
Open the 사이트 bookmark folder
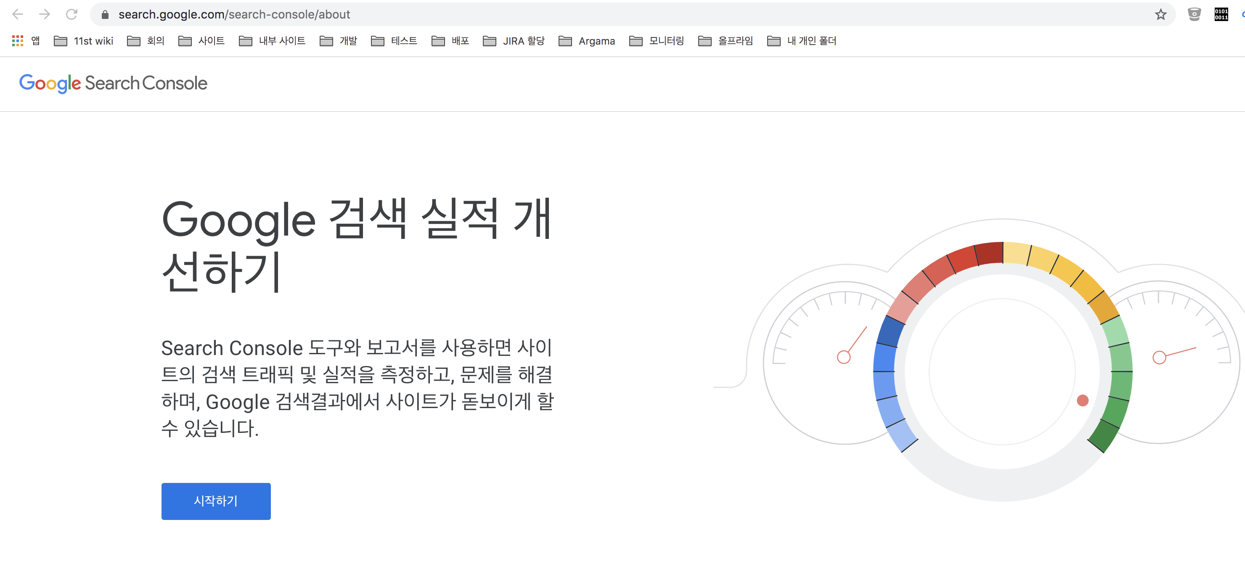[x=201, y=41]
